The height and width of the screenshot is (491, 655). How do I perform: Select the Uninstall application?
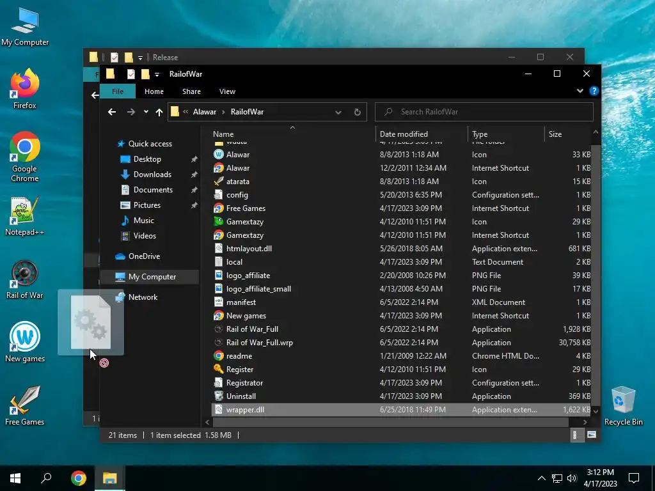click(401, 396)
